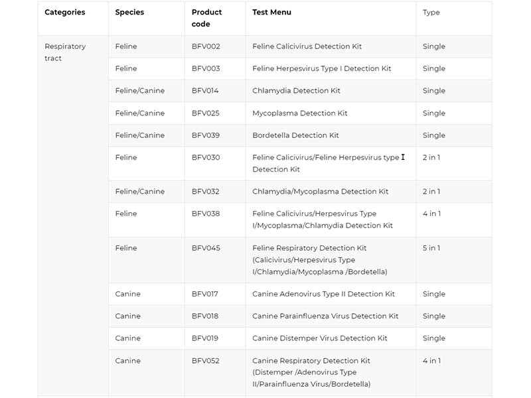The image size is (531, 398).
Task: Click the Bordetella Detection Kit entry
Action: [295, 135]
